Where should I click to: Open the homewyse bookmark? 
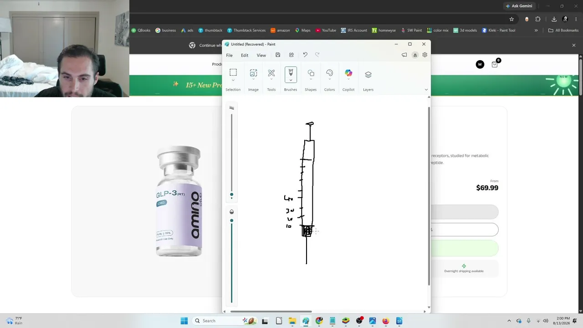tap(384, 31)
